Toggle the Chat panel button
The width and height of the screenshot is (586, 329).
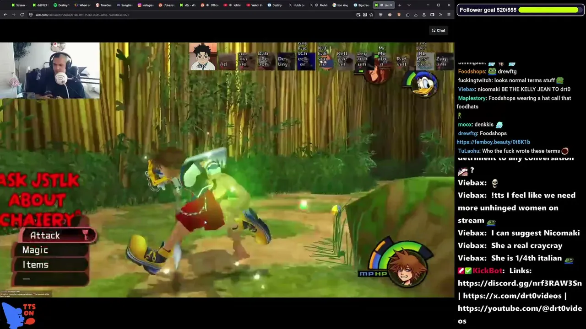(439, 31)
